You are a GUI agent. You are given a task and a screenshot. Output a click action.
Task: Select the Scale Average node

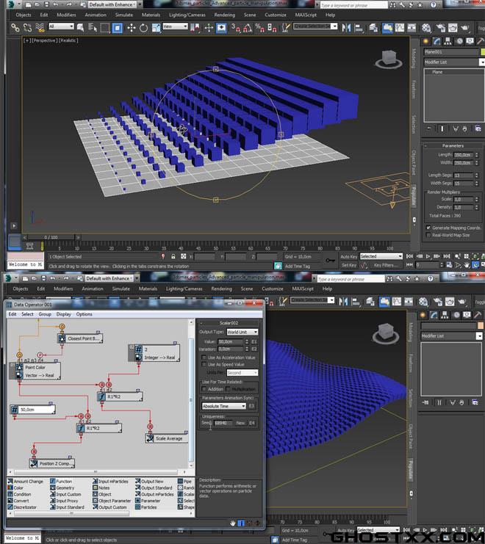(x=167, y=438)
